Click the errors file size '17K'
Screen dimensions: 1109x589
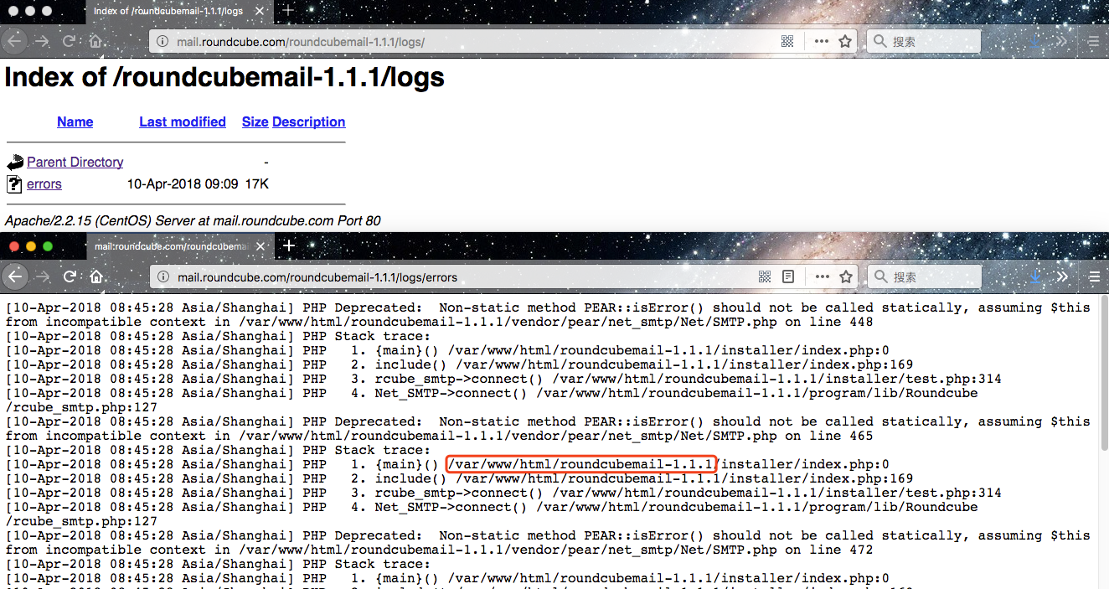pos(256,183)
